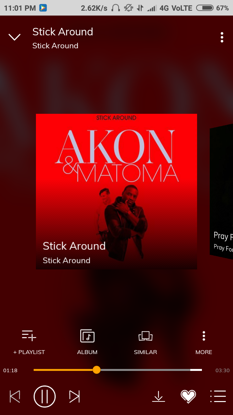Skip to the next track

pos(74,396)
